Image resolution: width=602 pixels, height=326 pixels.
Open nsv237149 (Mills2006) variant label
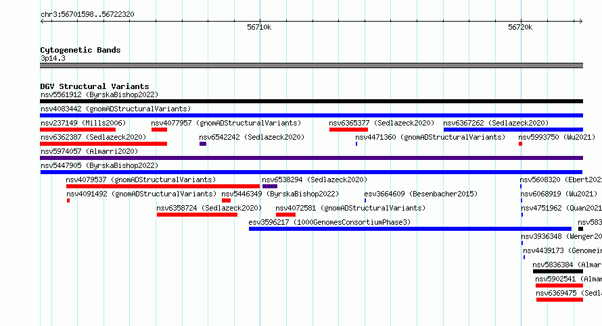point(83,123)
